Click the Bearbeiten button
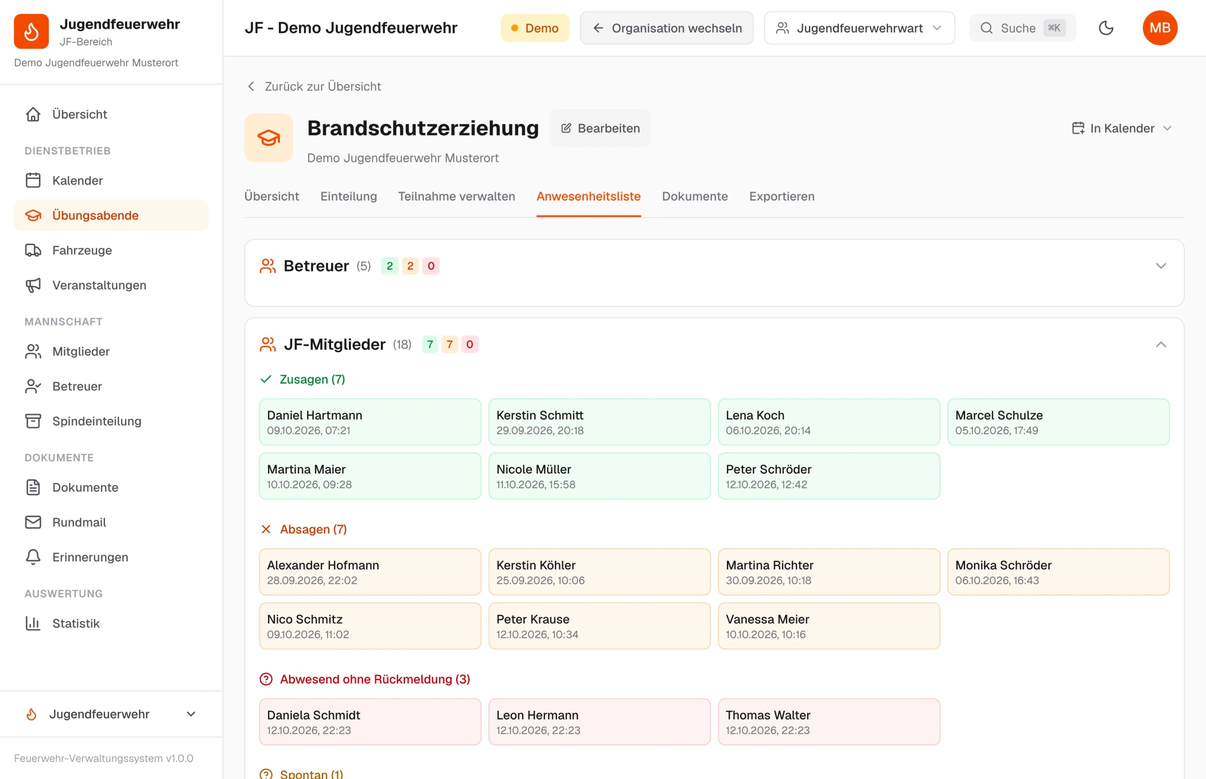The width and height of the screenshot is (1206, 779). click(x=600, y=128)
